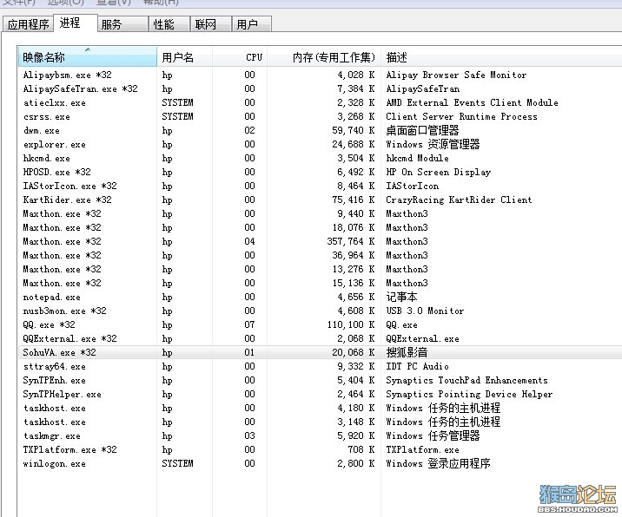Select Maxthon.exe row using 13,276 K

tap(320, 269)
